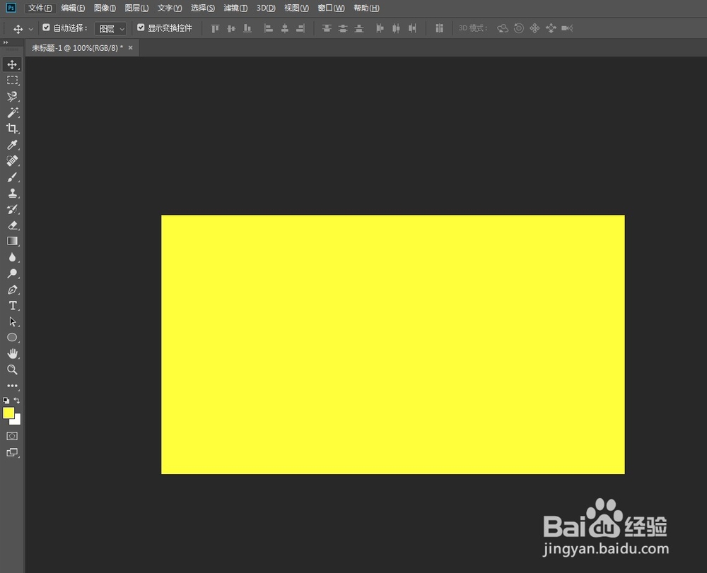Distribute left edges
The width and height of the screenshot is (707, 573).
(x=380, y=28)
